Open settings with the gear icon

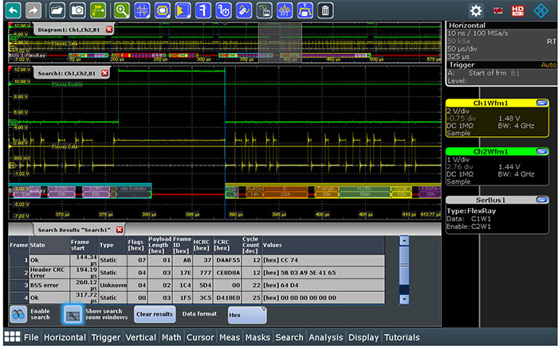pyautogui.click(x=476, y=10)
